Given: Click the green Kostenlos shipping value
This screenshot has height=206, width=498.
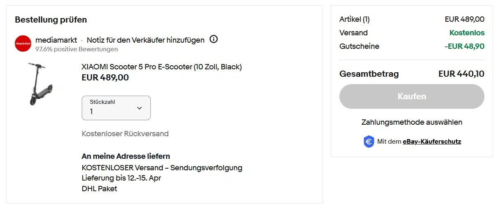Looking at the screenshot, I should pyautogui.click(x=467, y=33).
